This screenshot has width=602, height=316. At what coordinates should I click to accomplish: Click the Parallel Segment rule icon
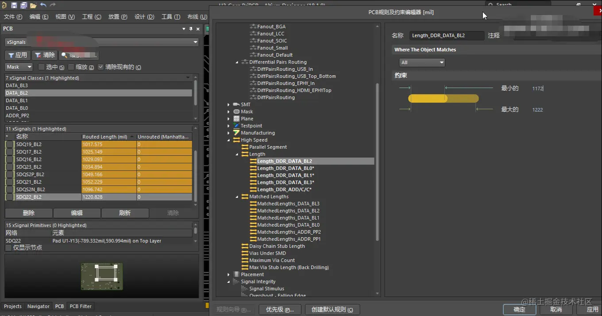tap(245, 147)
